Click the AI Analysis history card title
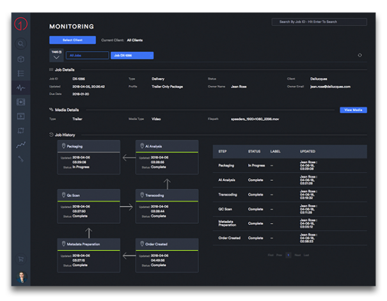The image size is (387, 301). (154, 146)
